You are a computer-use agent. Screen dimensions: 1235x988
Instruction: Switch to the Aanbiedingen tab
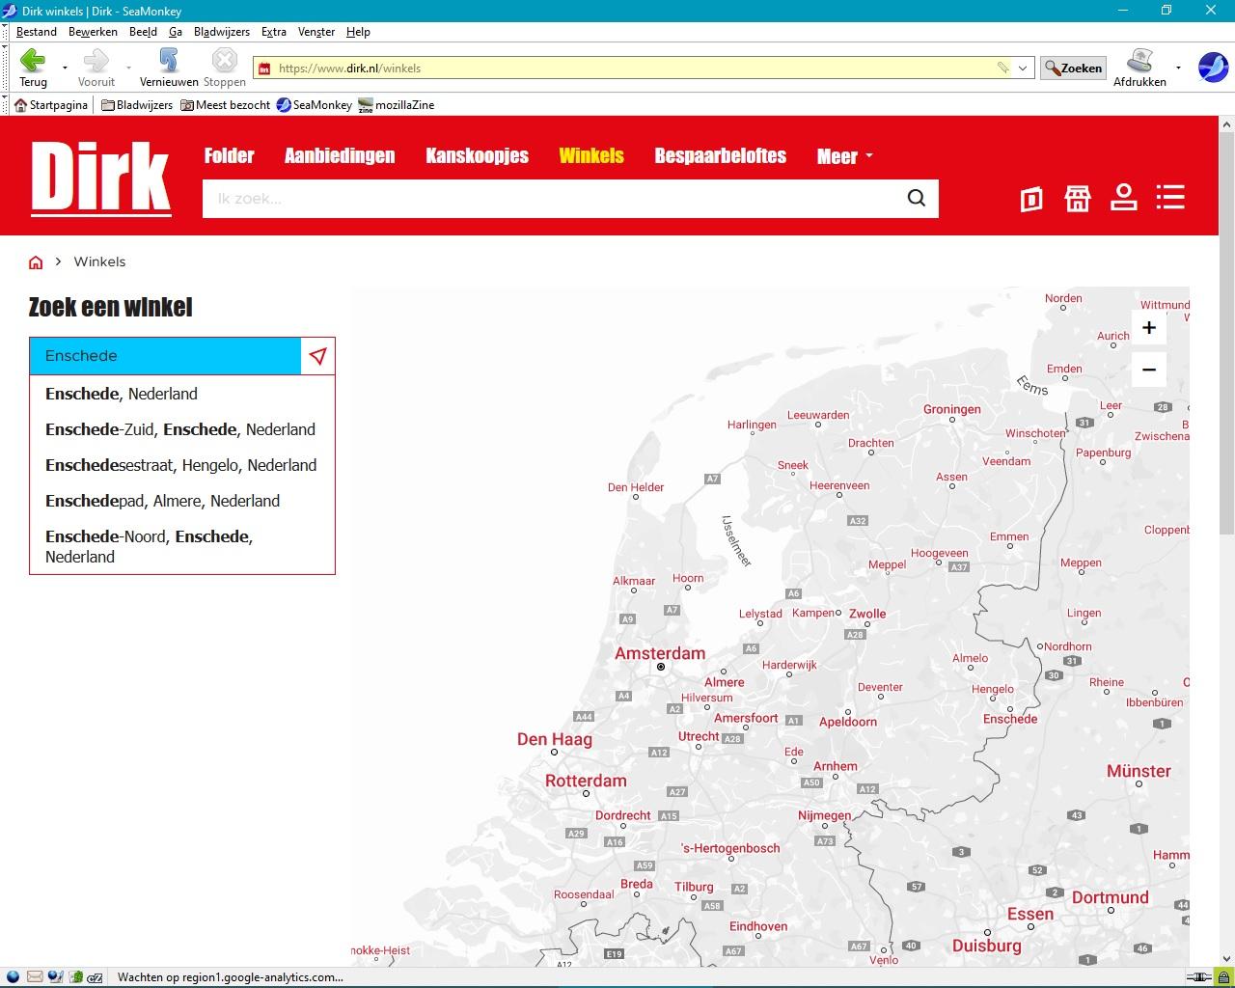click(339, 155)
